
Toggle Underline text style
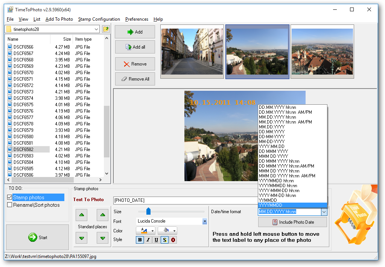(x=156, y=240)
